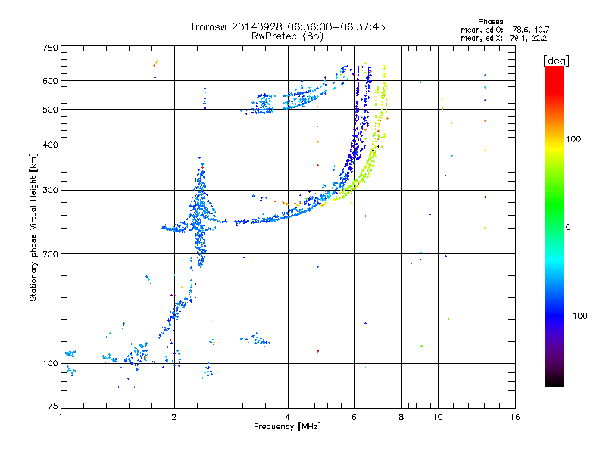This screenshot has height=454, width=606.
Task: Click the 'Stationary phase Virtual Height [km]' label
Action: pos(33,228)
